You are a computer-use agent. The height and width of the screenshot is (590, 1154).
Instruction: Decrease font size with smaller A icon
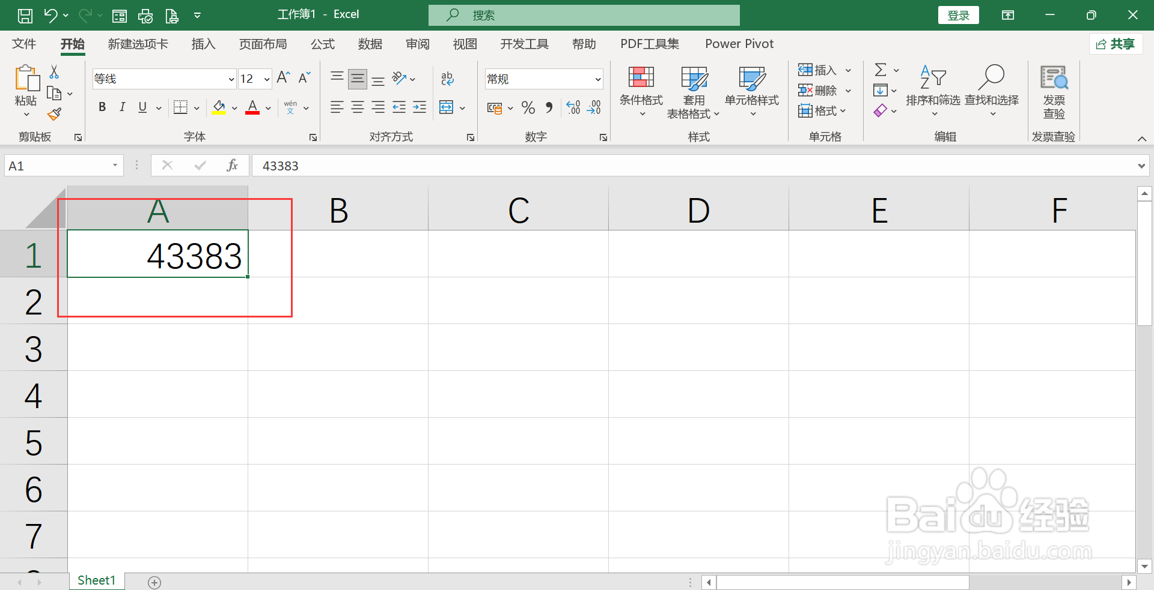(304, 77)
